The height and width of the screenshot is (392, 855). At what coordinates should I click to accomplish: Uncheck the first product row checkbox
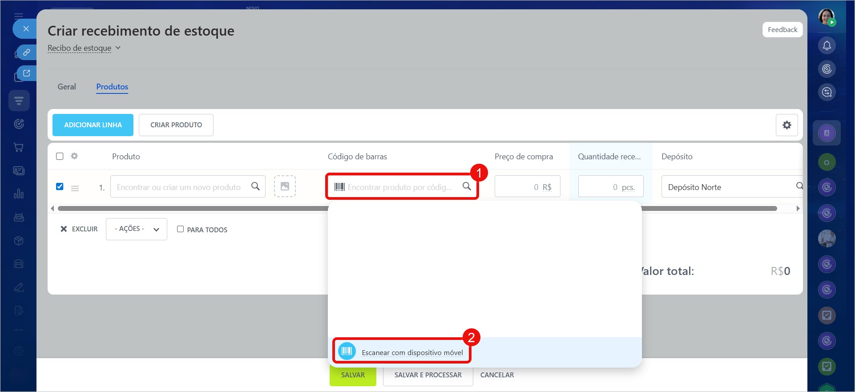pyautogui.click(x=60, y=186)
